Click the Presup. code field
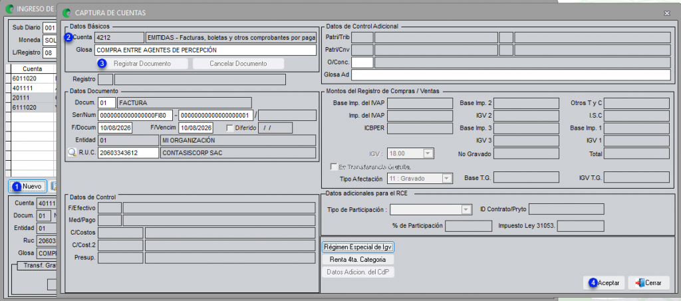 120,258
